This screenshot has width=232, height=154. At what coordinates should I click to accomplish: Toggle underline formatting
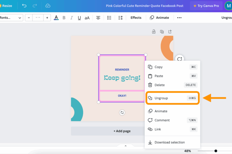[79, 18]
